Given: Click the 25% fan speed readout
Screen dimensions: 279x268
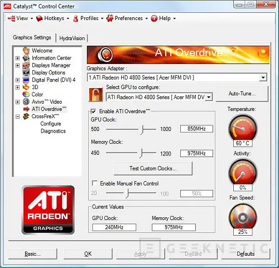Looking at the screenshot, I should pos(243,232).
